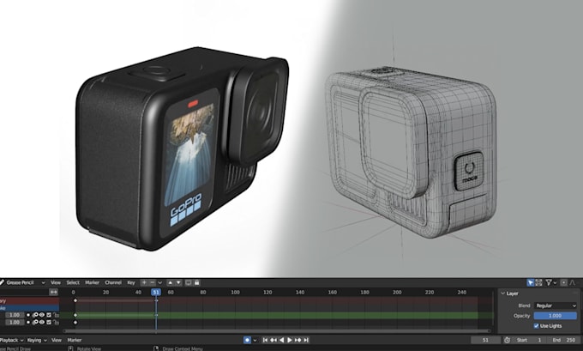Image resolution: width=583 pixels, height=351 pixels.
Task: Jump to the start frame
Action: pos(265,340)
